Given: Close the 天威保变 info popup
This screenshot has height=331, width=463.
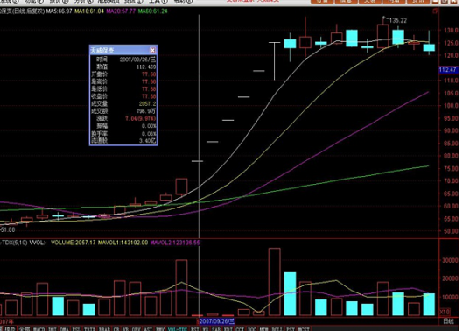Looking at the screenshot, I should pyautogui.click(x=152, y=50).
